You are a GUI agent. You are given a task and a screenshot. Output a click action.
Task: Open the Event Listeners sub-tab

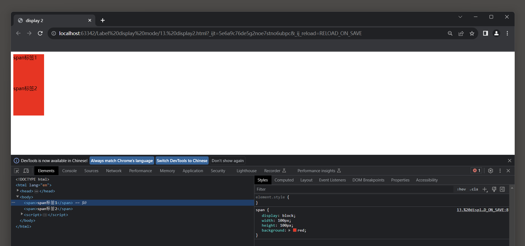[332, 180]
